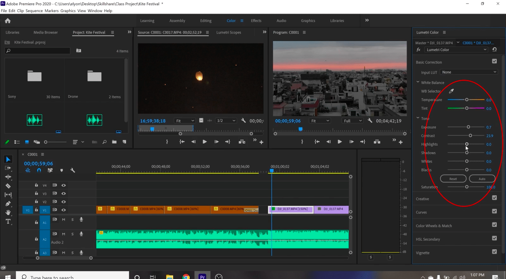This screenshot has height=279, width=506.
Task: Disable the Basic Correction checkbox
Action: (x=494, y=61)
